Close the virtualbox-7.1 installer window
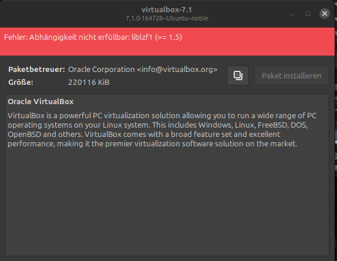337x261 pixels. click(325, 13)
